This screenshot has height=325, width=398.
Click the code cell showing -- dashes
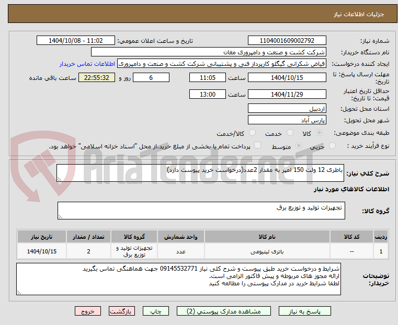(351, 251)
